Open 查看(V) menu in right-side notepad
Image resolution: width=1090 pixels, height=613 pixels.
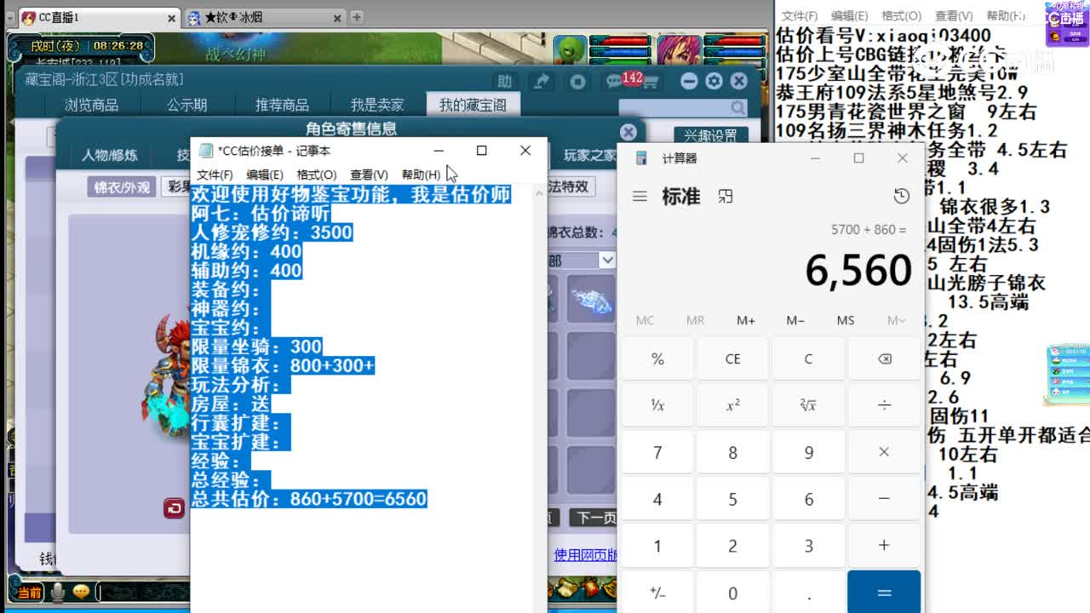(x=954, y=15)
